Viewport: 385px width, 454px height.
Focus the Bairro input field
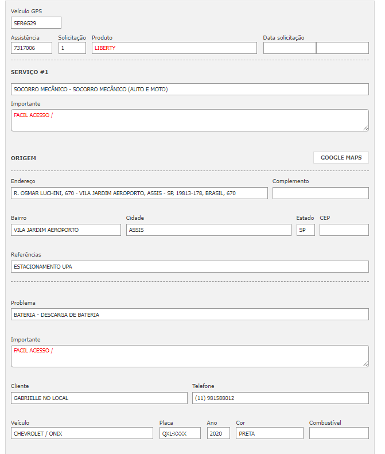pos(65,230)
